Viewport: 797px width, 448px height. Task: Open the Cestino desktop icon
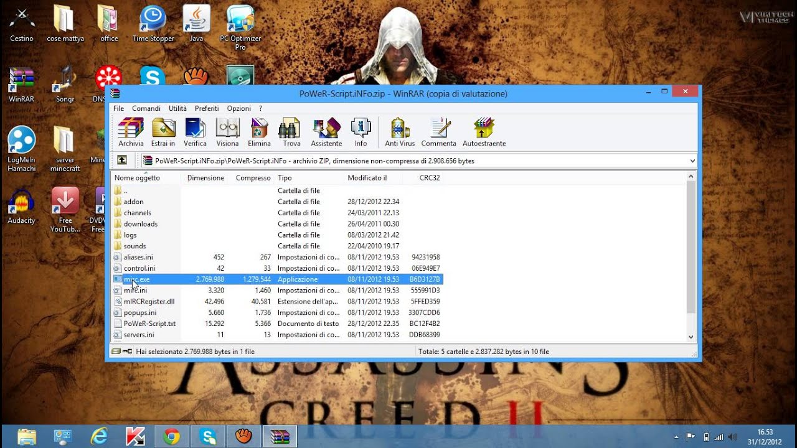pos(22,24)
